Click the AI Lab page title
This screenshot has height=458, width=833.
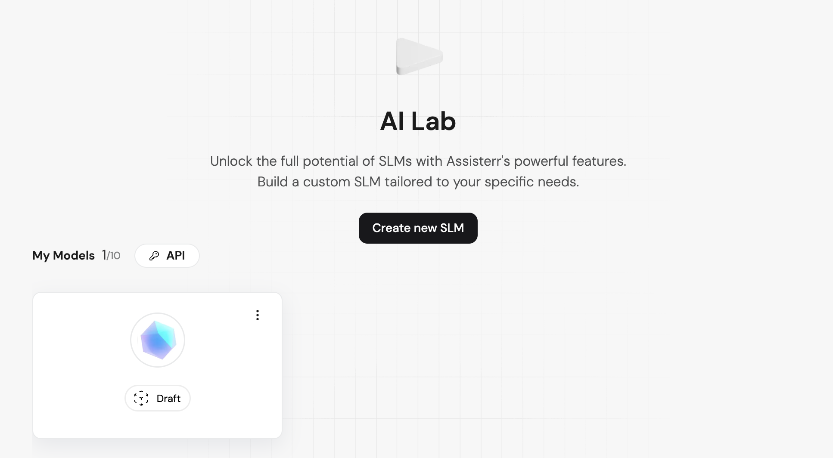coord(418,121)
